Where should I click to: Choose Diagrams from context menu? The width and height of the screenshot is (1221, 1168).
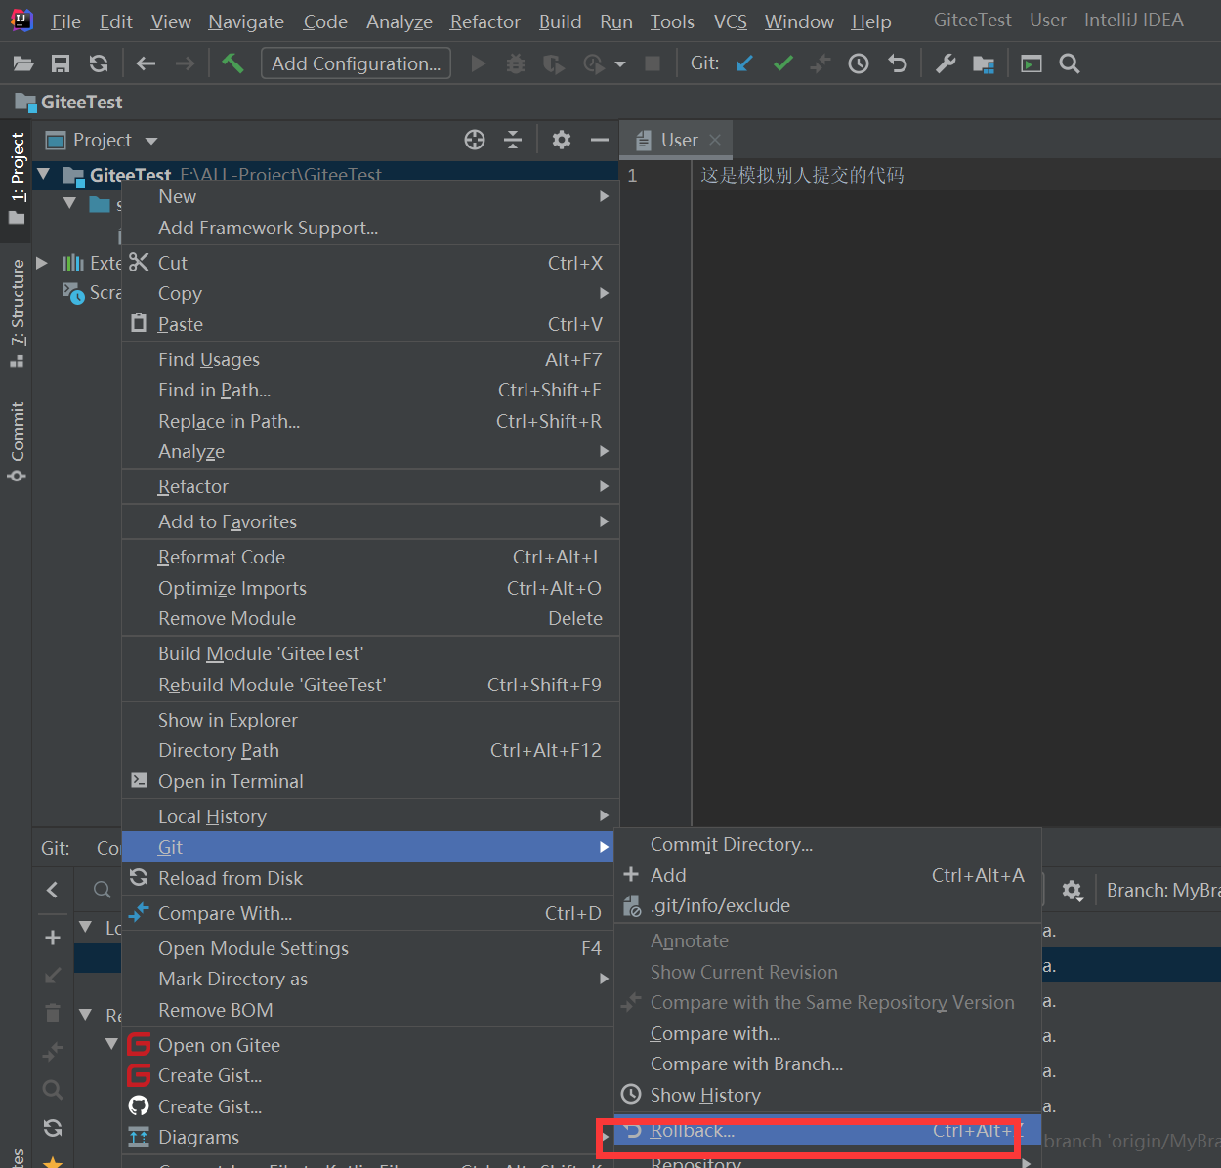[x=370, y=1137]
